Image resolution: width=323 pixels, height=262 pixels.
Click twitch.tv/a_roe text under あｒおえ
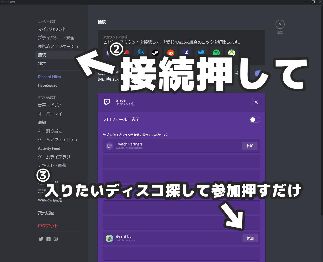125,240
